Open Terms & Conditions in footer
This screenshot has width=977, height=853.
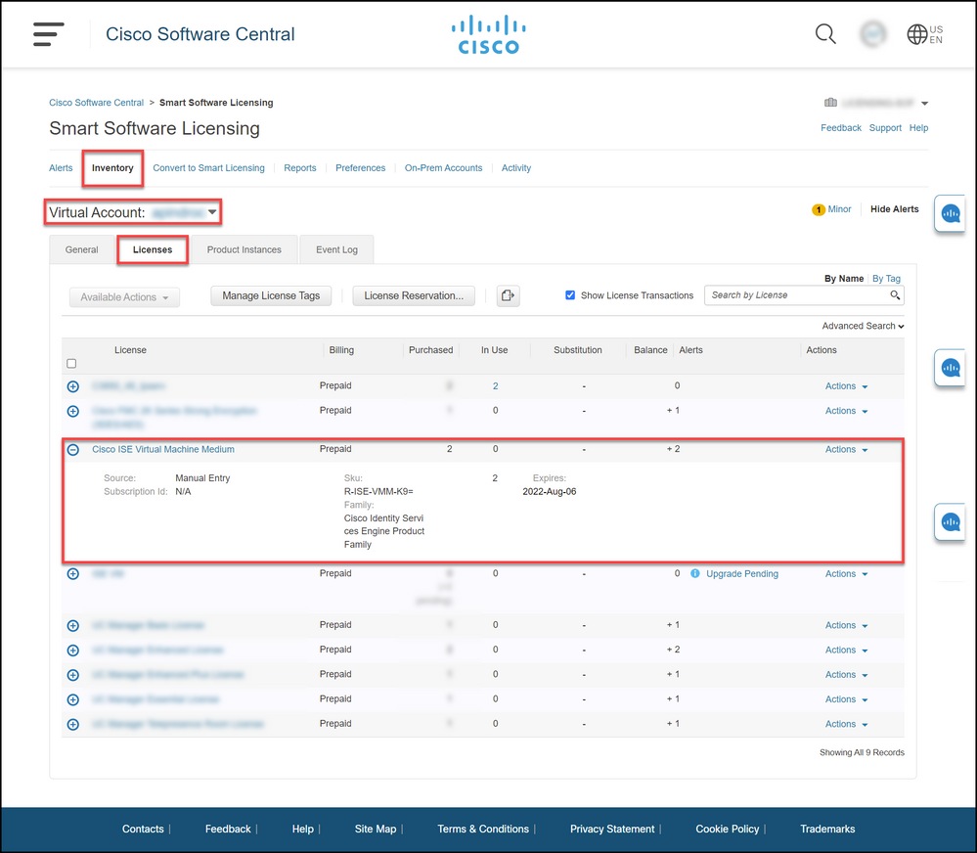483,829
